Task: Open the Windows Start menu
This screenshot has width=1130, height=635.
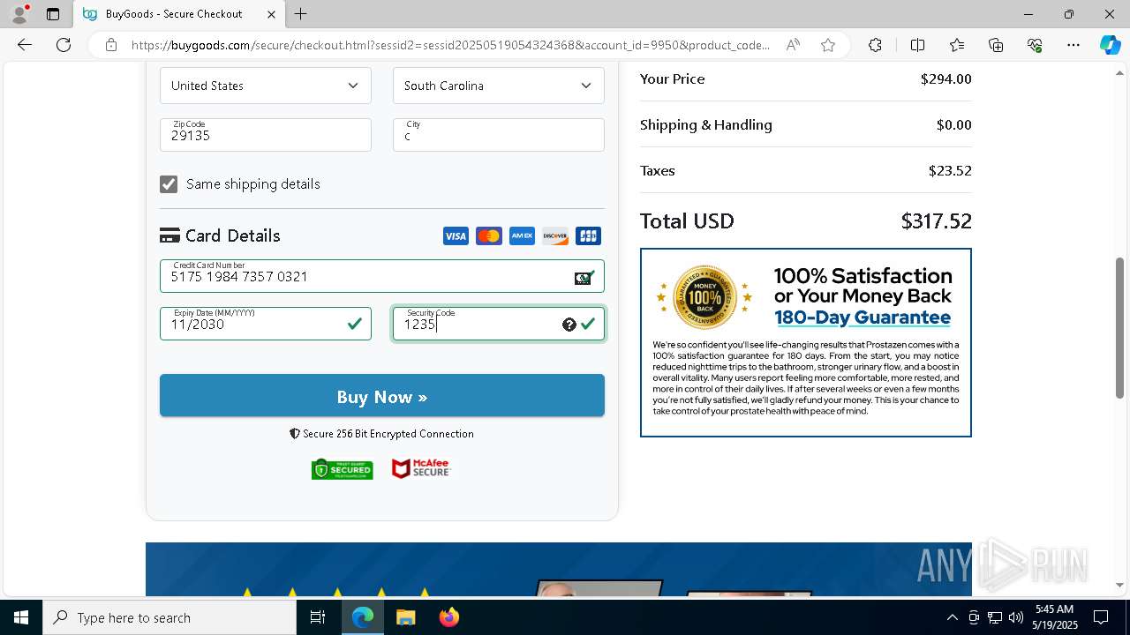Action: point(21,617)
